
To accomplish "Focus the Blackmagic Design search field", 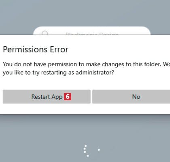I will 92,31.
